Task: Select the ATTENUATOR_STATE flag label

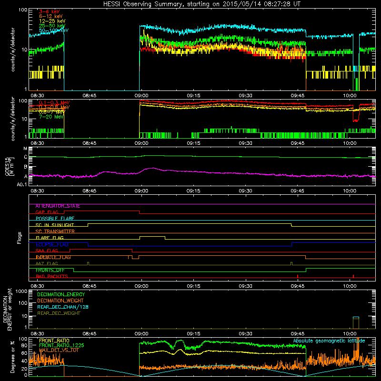Action: tap(58, 206)
